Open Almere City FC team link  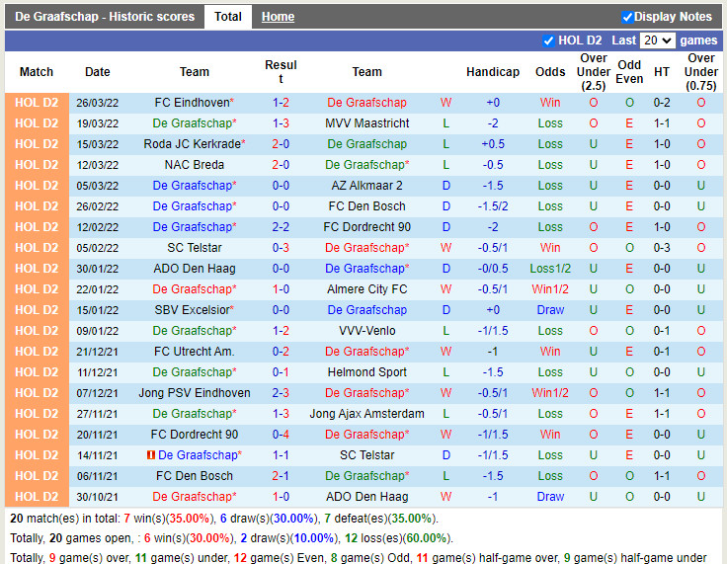366,289
